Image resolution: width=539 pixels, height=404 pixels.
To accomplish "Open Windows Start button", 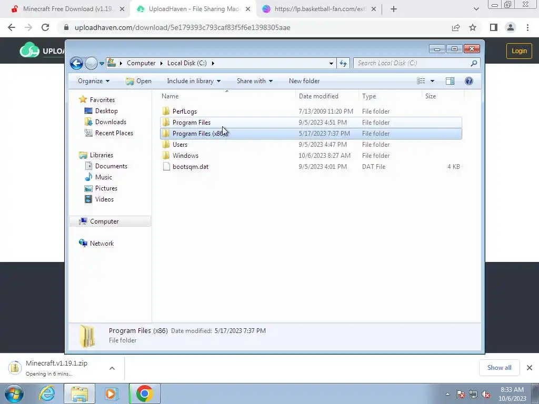I will tap(14, 393).
